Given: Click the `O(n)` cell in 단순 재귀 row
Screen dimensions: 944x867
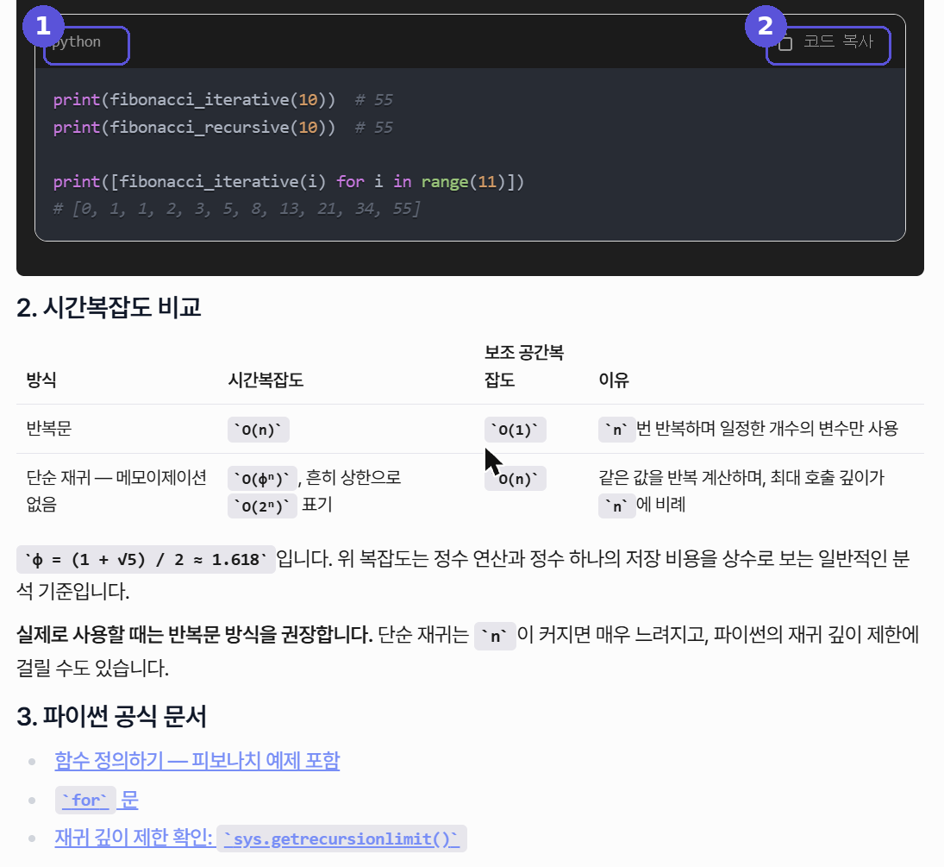Looking at the screenshot, I should pyautogui.click(x=516, y=479).
